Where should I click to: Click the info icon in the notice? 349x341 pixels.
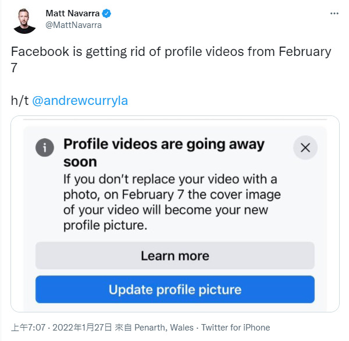pyautogui.click(x=45, y=147)
